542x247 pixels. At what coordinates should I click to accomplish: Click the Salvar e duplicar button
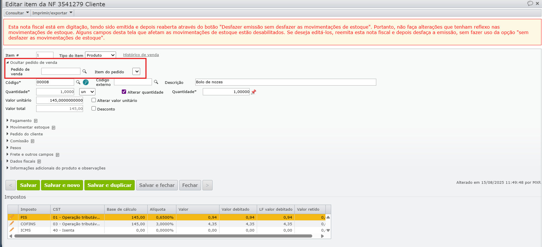click(109, 185)
